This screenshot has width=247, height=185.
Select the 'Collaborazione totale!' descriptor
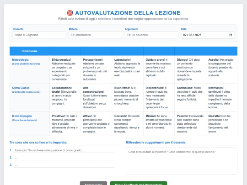pos(65,98)
